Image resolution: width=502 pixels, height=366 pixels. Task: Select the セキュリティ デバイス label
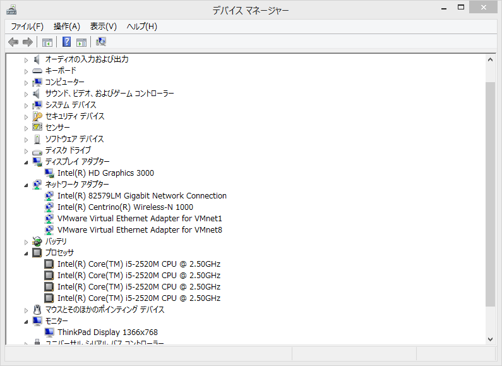click(75, 116)
